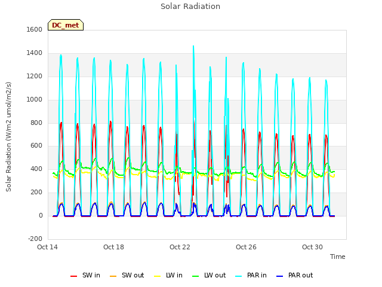Image resolution: width=382 pixels, height=287 pixels.
Task: Click the Oct 22 x-axis label
Action: point(180,247)
